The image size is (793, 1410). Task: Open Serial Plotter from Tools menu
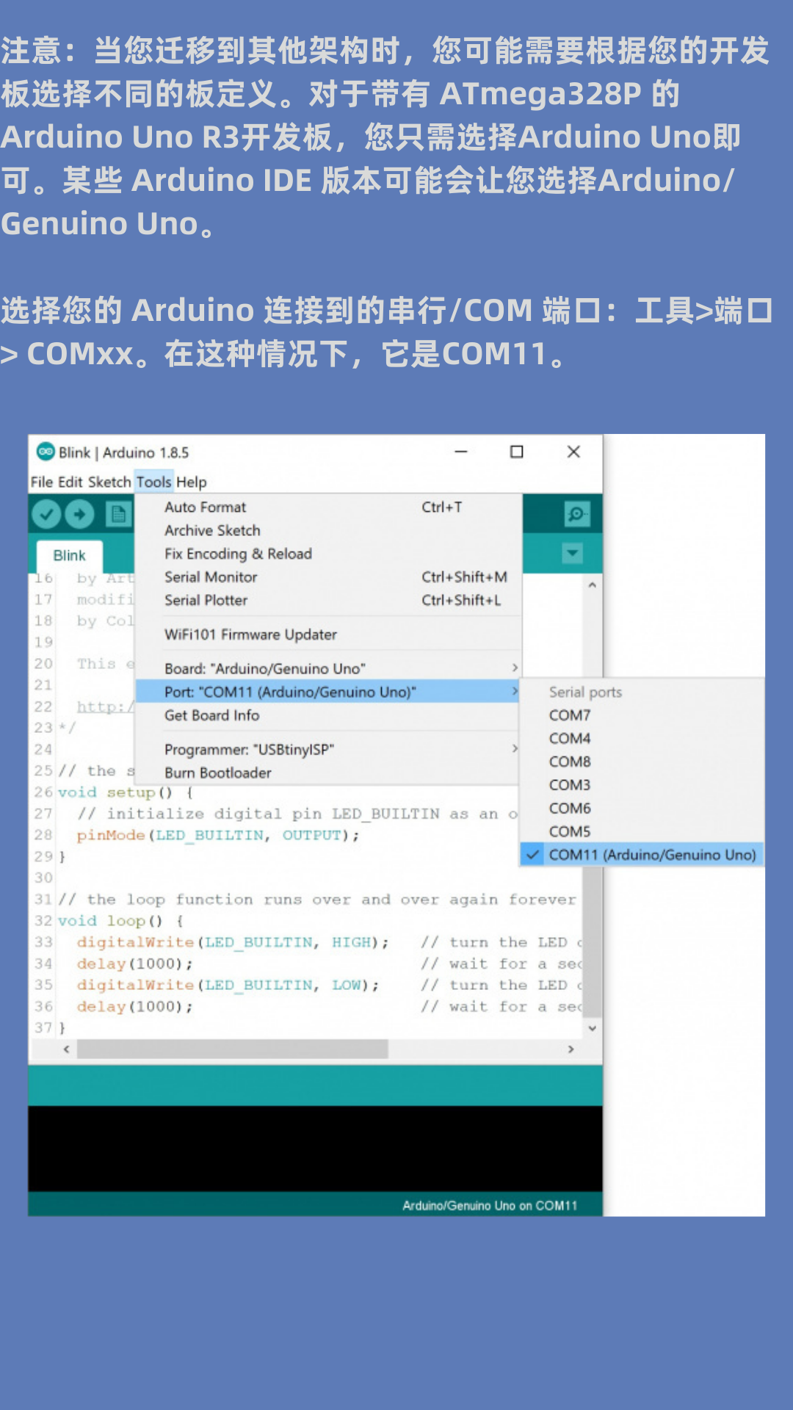point(329,600)
